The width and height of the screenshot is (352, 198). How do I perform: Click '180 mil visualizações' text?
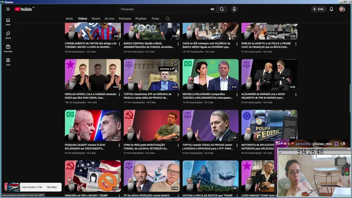[75, 102]
